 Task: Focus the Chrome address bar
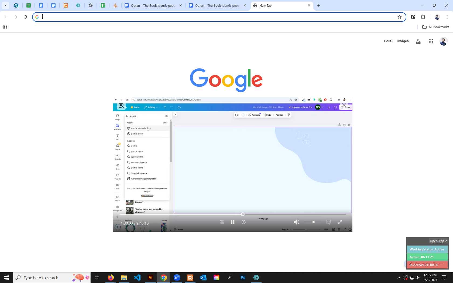click(219, 17)
